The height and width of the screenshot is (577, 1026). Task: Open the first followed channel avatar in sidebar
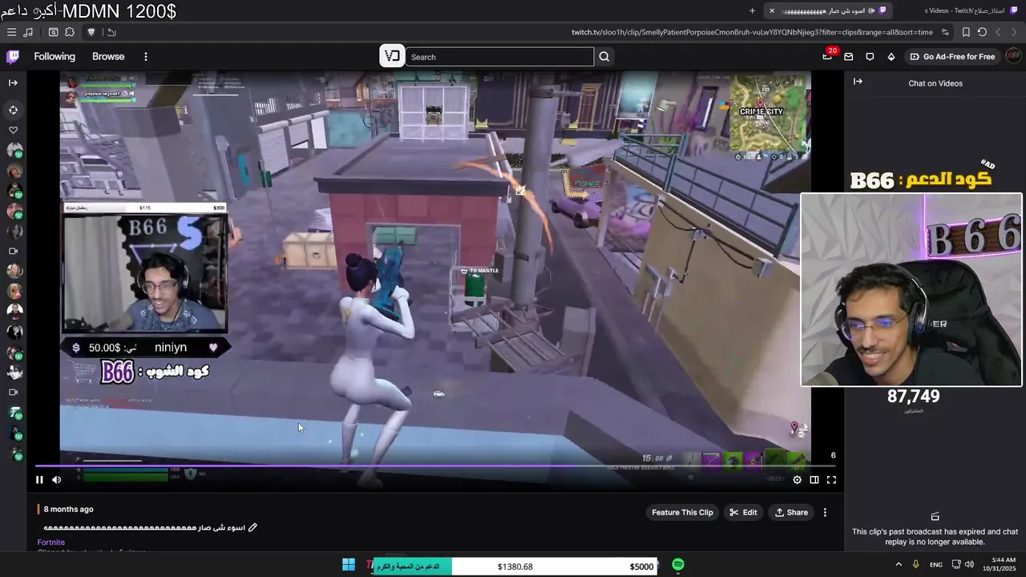click(x=14, y=151)
